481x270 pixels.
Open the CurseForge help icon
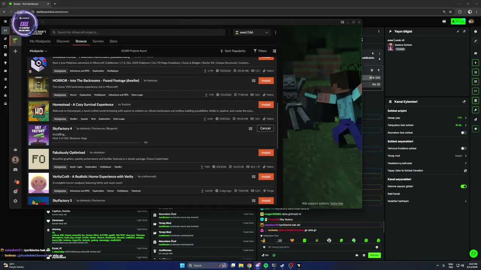(x=15, y=191)
